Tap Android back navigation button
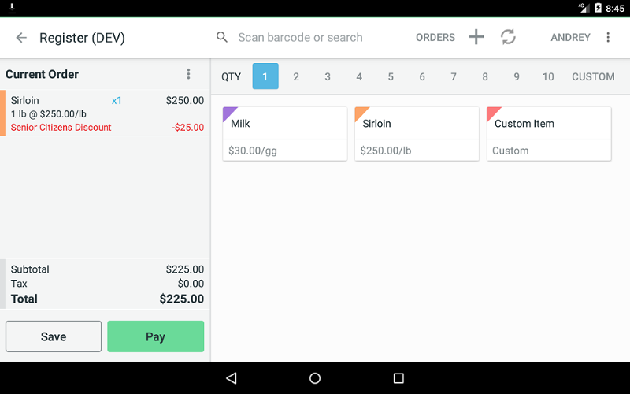This screenshot has height=394, width=630. click(232, 378)
